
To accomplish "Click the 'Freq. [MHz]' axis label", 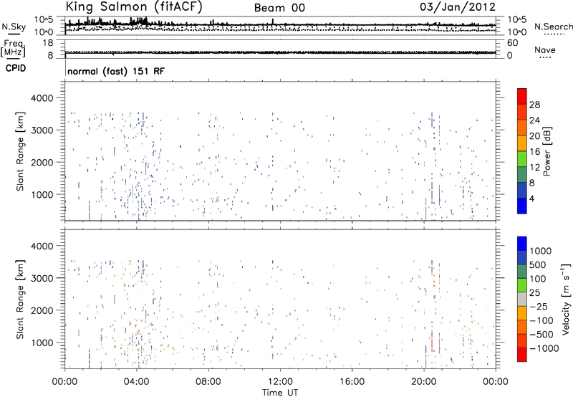I will 13,48.
